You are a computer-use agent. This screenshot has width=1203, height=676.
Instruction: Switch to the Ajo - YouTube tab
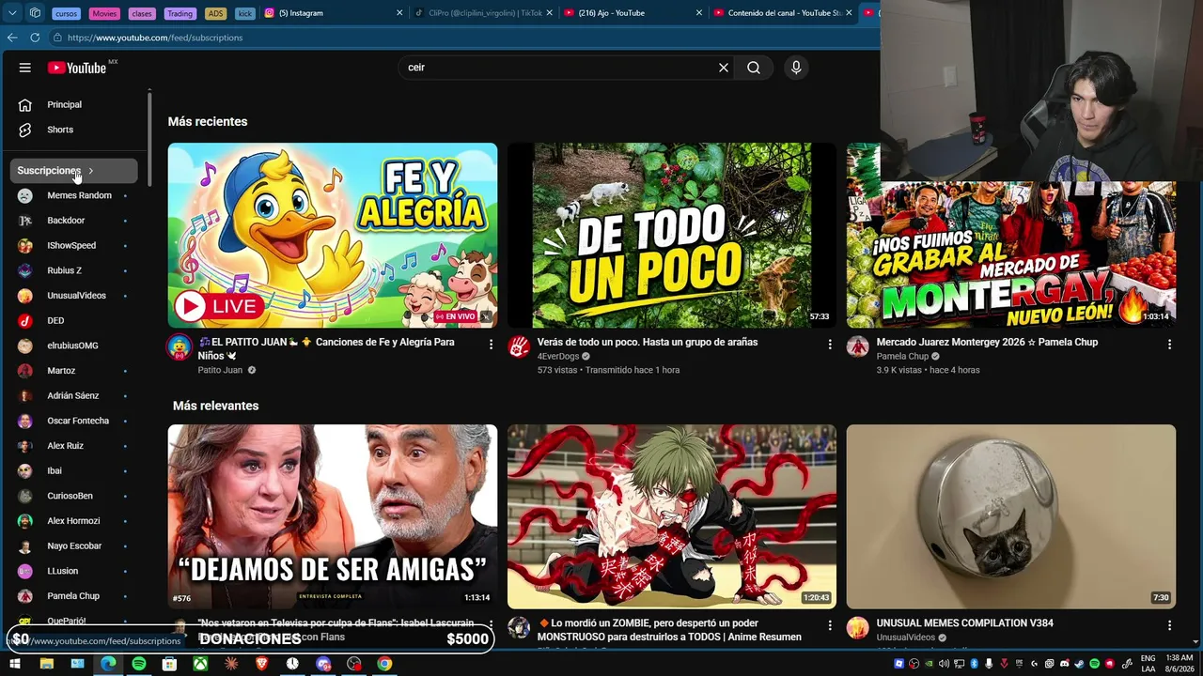[x=633, y=13]
